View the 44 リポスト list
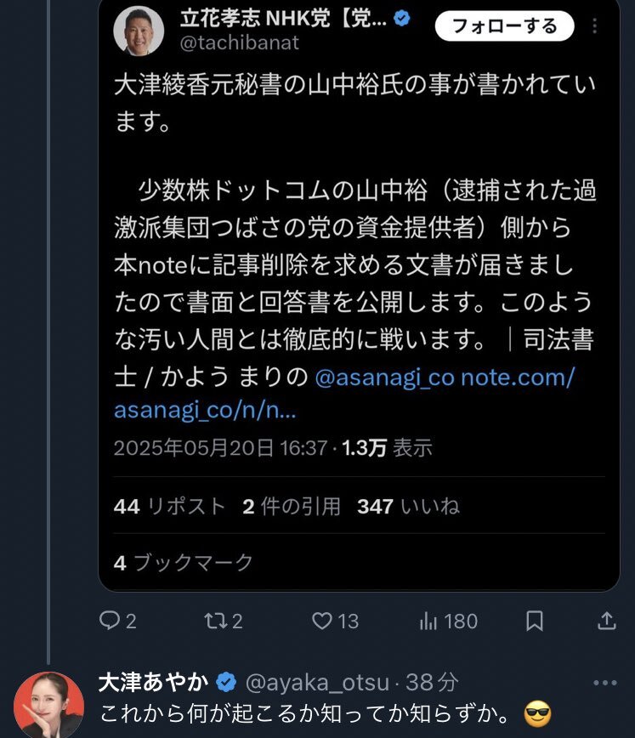The width and height of the screenshot is (635, 738). [x=168, y=506]
